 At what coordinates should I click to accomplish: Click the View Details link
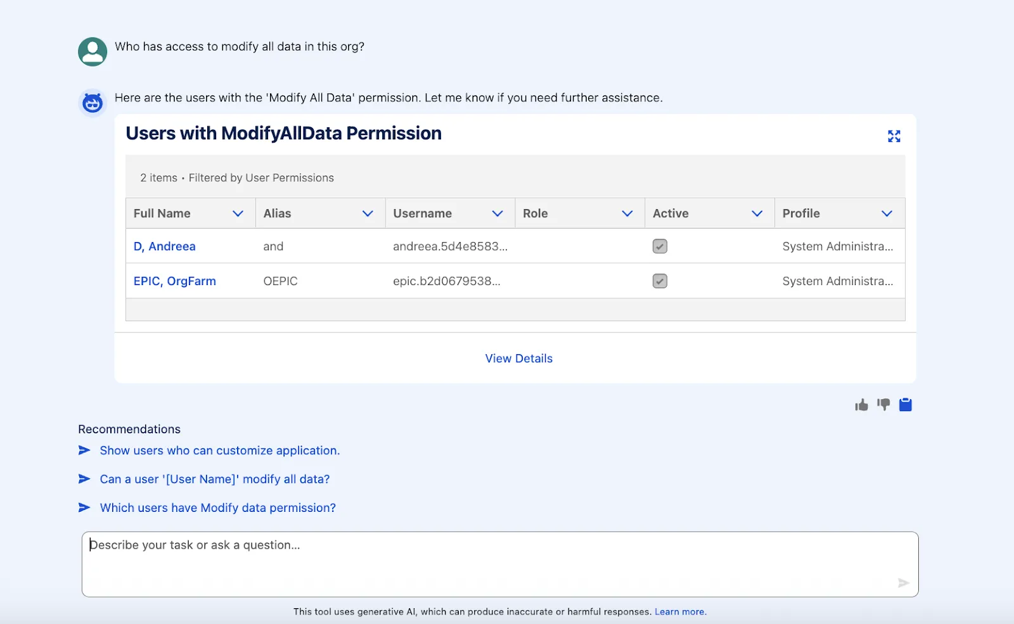point(518,359)
